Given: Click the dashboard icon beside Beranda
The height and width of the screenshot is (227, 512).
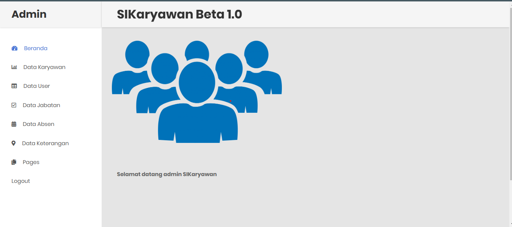Looking at the screenshot, I should [14, 48].
